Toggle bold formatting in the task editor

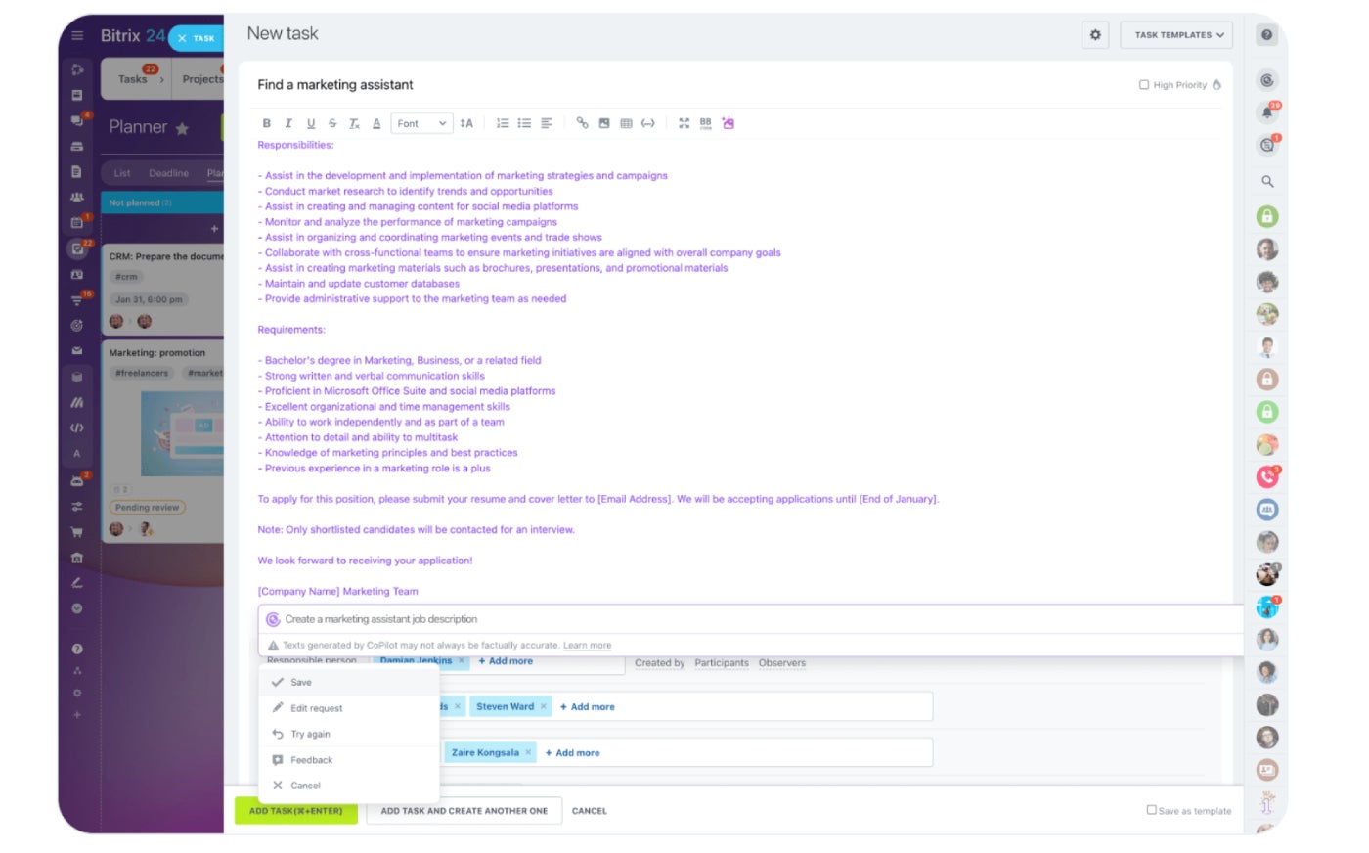[266, 123]
